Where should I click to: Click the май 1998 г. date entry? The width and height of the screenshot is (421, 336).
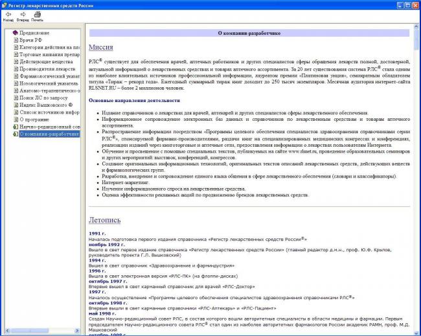coord(102,313)
